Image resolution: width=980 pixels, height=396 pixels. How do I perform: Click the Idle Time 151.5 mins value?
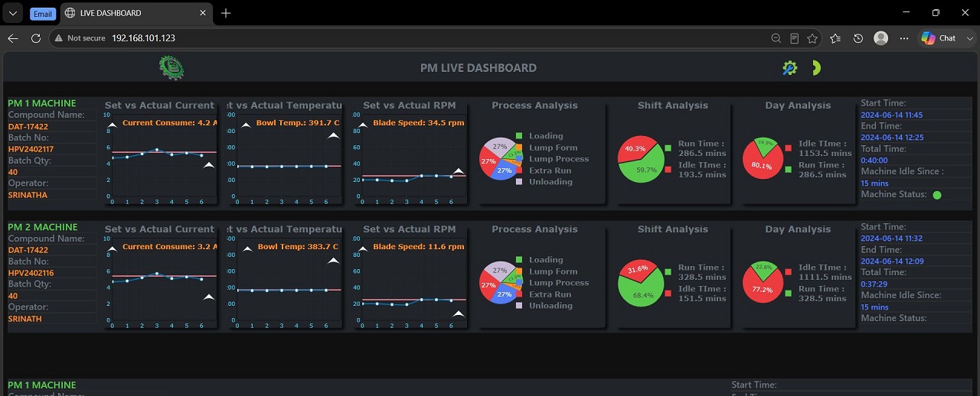tap(702, 299)
